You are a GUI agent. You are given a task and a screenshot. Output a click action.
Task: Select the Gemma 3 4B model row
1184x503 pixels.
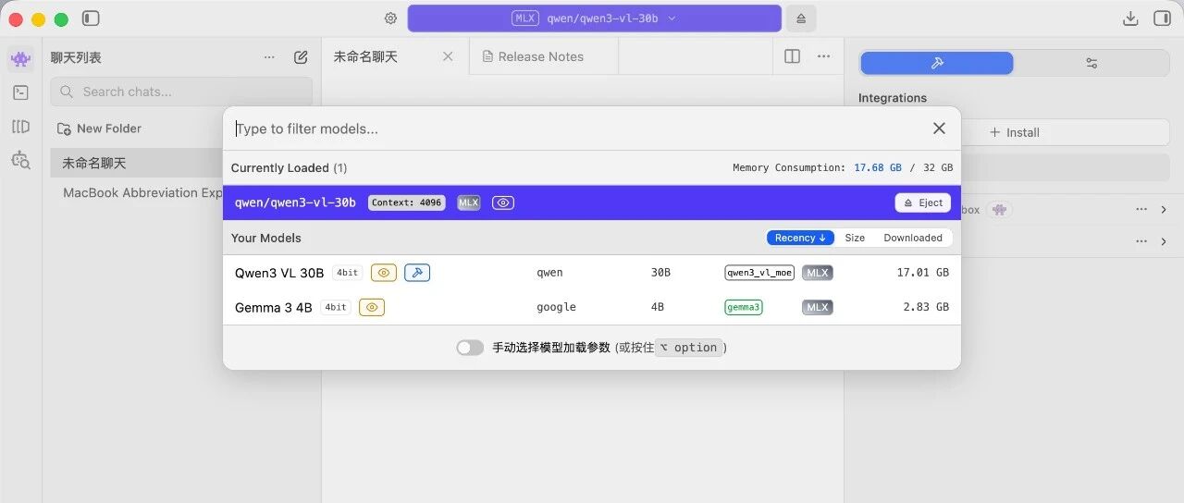pos(592,307)
